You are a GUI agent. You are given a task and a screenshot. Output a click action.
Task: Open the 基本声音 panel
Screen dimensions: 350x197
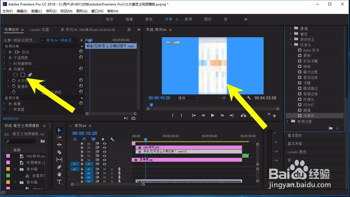pos(295,144)
